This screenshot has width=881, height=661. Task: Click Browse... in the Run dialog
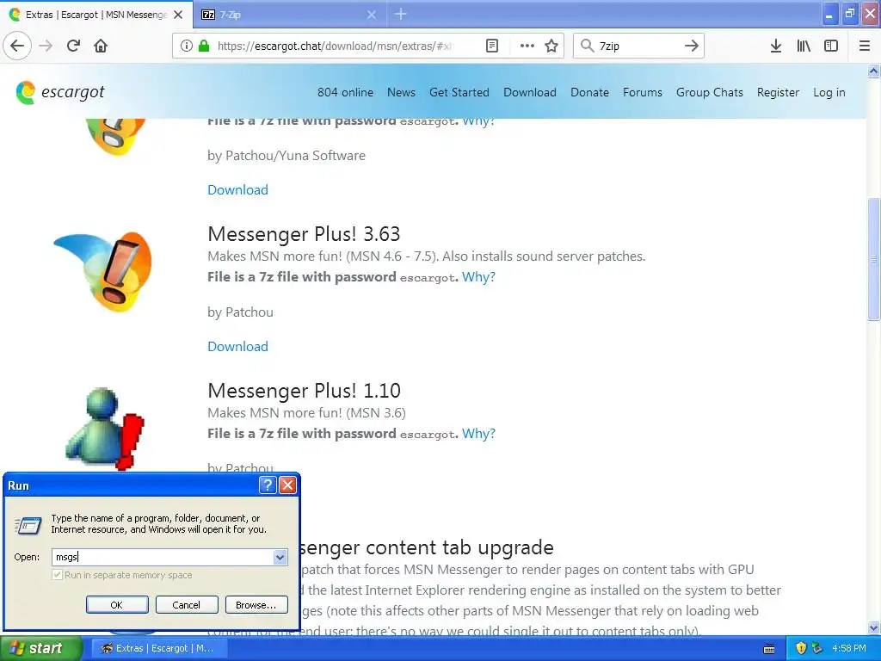pyautogui.click(x=256, y=605)
